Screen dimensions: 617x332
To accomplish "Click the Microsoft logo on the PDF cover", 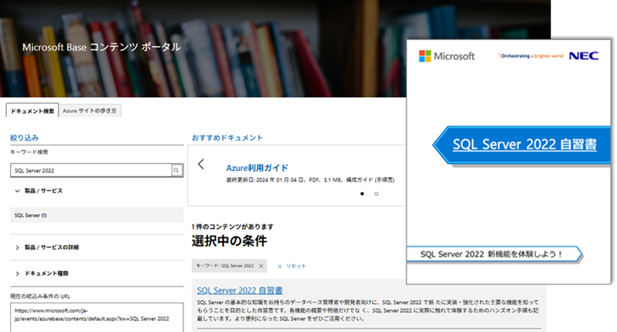I will [x=447, y=56].
